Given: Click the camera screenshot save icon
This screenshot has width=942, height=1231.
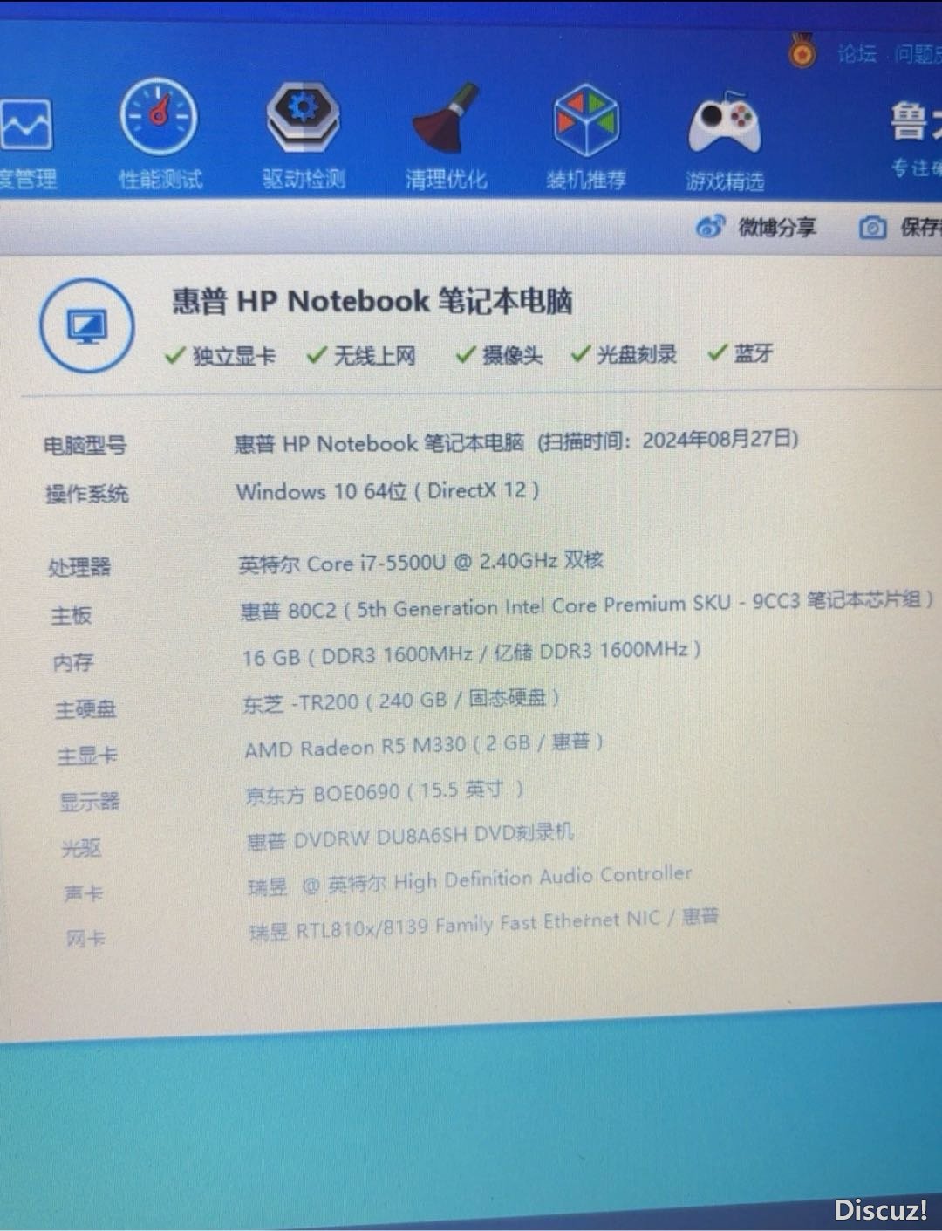Looking at the screenshot, I should tap(872, 228).
